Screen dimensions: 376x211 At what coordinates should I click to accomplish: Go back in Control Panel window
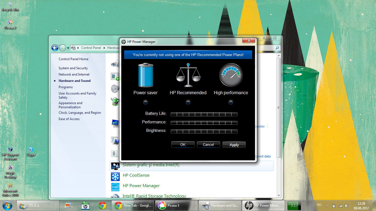55,48
